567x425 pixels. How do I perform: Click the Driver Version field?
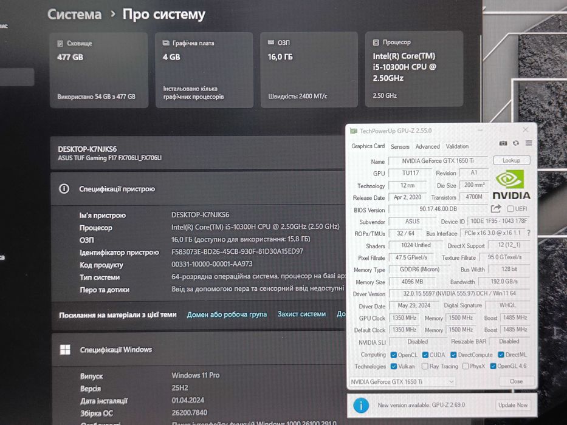pyautogui.click(x=459, y=293)
